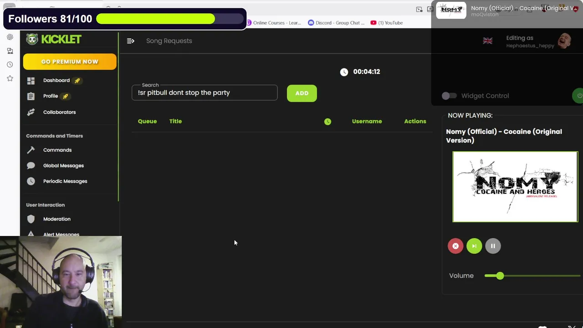Click the UK flag language icon

click(487, 41)
